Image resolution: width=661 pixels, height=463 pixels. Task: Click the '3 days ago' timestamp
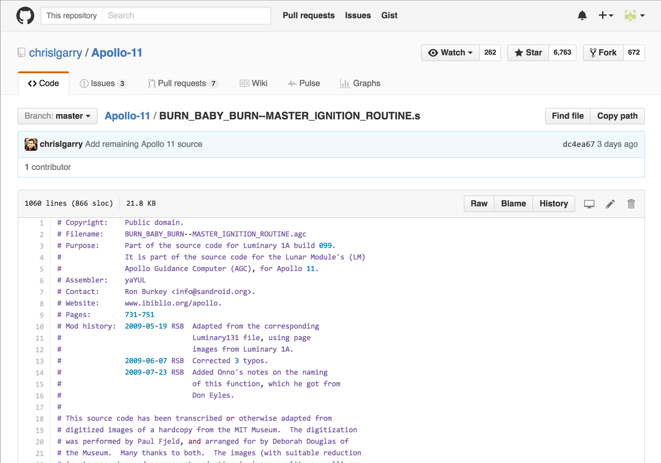(617, 144)
